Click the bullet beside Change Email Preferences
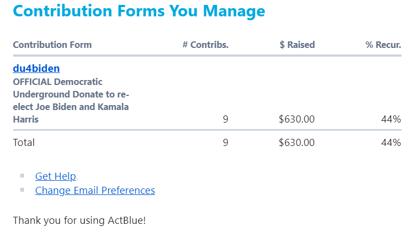The image size is (408, 232). click(22, 190)
